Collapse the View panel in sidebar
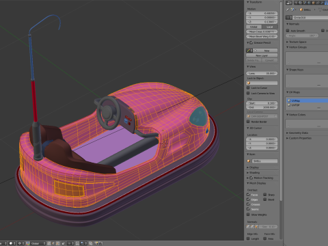Image resolution: width=328 pixels, height=246 pixels. 248,67
